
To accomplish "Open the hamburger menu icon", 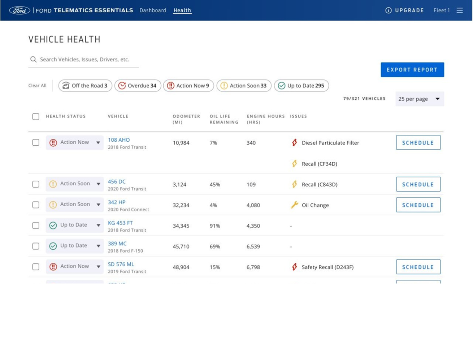I will click(460, 10).
